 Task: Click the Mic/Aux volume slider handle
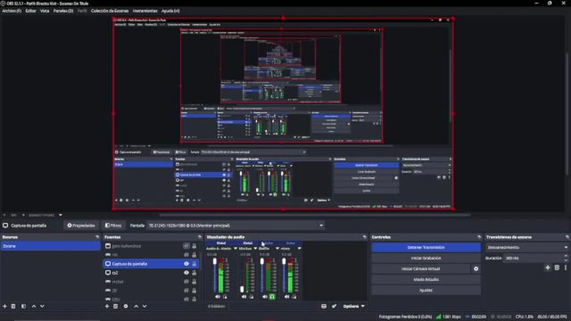[x=242, y=289]
